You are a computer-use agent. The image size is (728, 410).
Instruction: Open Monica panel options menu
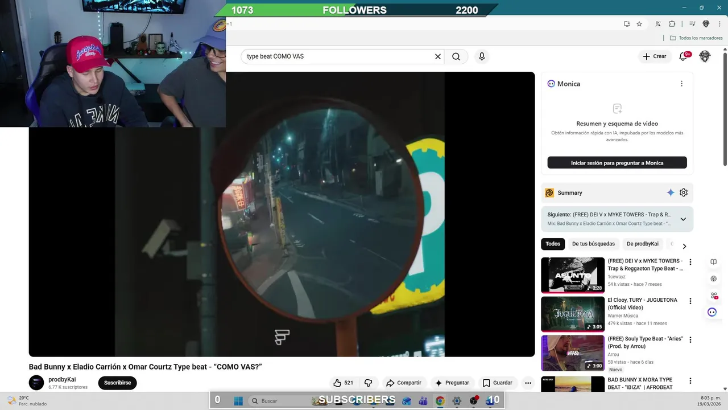(681, 84)
